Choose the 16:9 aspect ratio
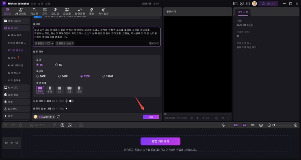The image size is (301, 160). pos(40,90)
